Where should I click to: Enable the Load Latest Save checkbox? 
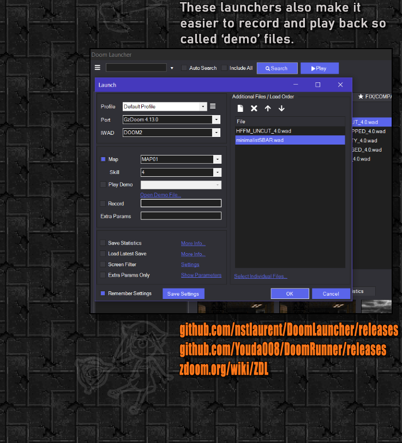pyautogui.click(x=103, y=254)
